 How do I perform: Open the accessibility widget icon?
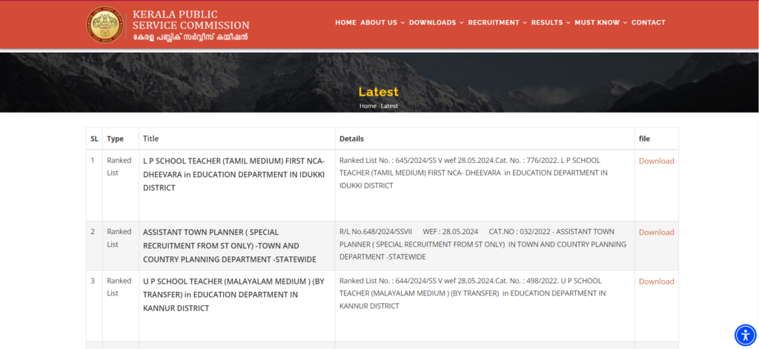pyautogui.click(x=745, y=335)
